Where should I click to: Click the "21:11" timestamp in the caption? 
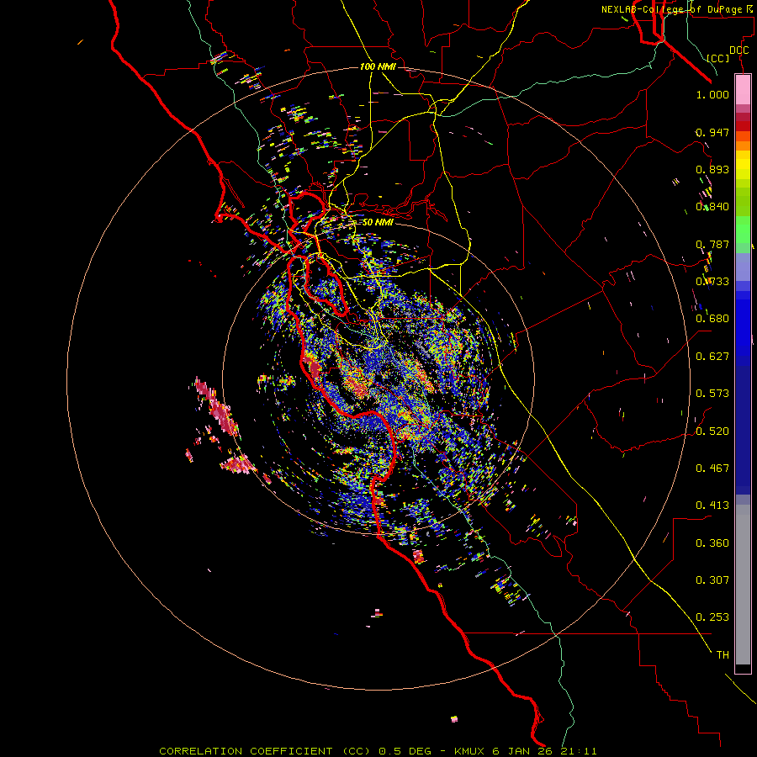pyautogui.click(x=579, y=751)
